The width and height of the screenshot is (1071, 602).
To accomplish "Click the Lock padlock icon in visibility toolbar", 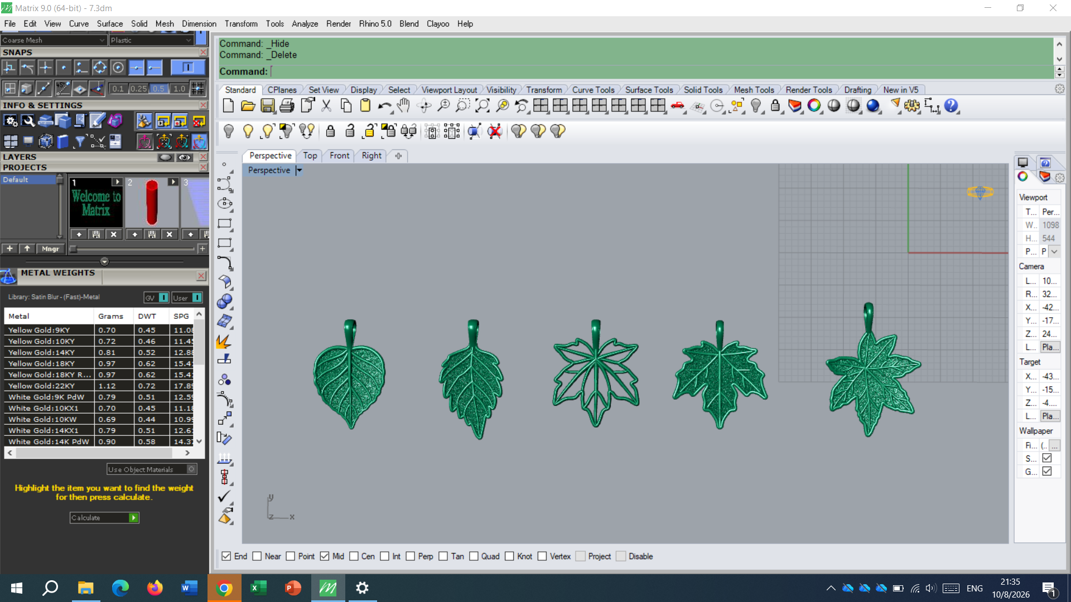I will [x=330, y=131].
